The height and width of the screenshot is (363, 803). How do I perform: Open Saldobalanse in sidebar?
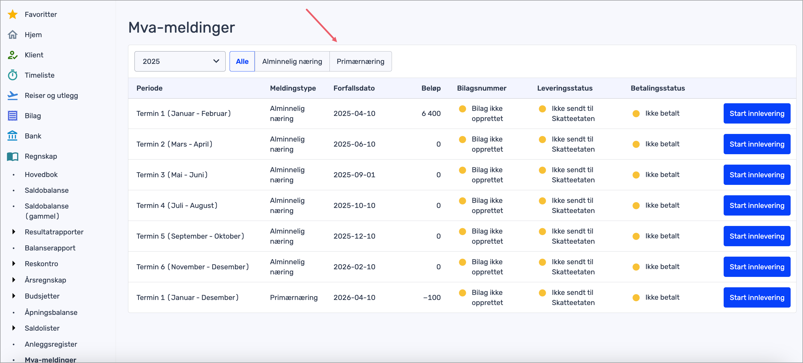pos(47,190)
